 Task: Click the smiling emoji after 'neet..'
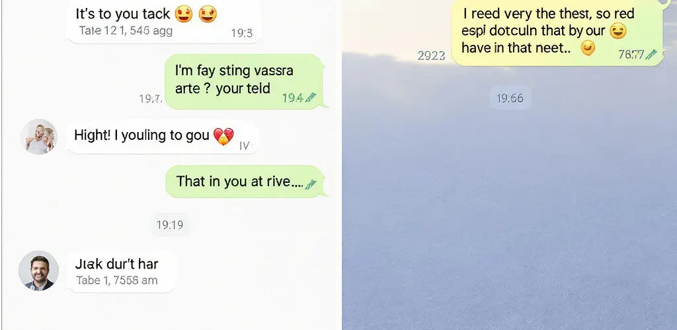[x=588, y=48]
